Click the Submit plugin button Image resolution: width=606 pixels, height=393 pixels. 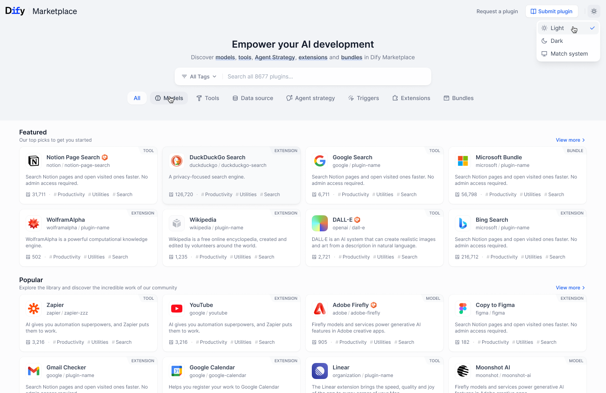551,11
